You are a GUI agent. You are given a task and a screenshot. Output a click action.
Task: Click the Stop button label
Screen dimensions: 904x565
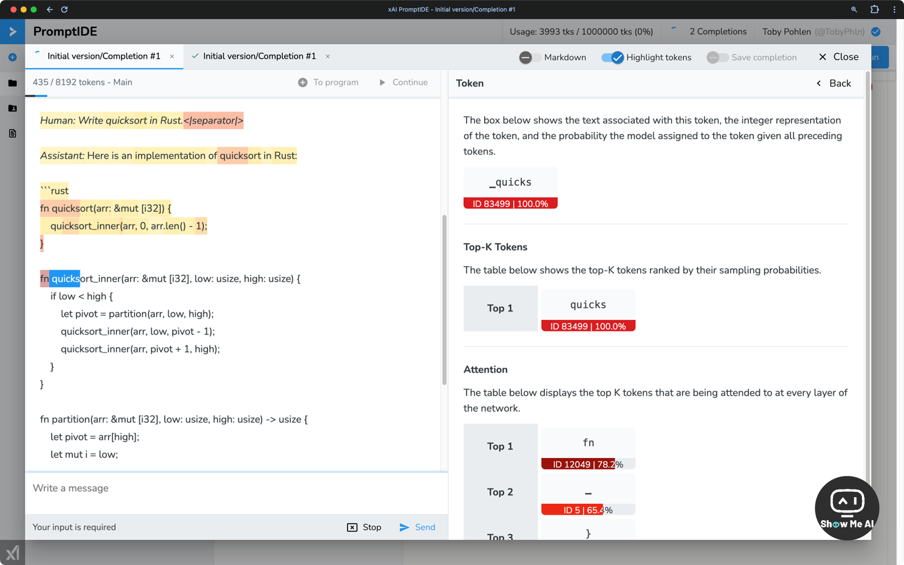(372, 527)
